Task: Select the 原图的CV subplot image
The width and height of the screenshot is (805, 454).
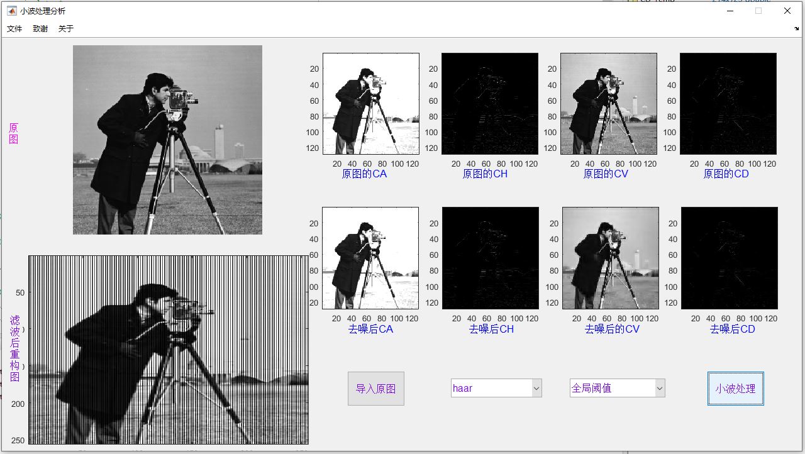Action: coord(609,104)
